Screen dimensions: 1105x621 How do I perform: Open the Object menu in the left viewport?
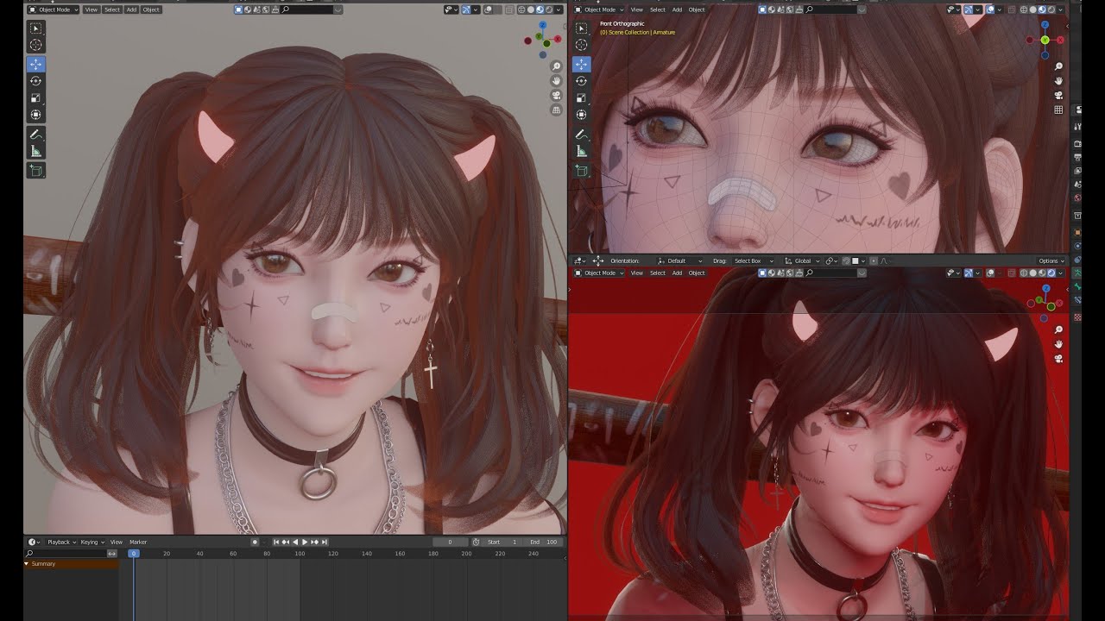pyautogui.click(x=150, y=9)
